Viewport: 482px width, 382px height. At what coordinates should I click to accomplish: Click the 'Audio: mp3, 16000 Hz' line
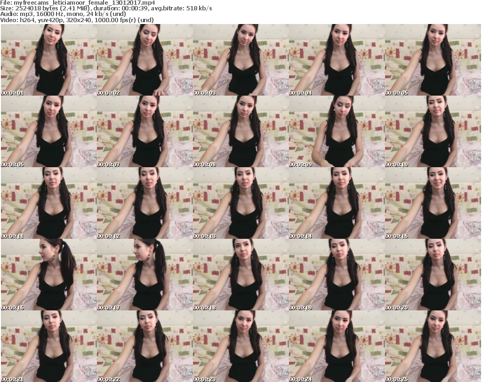[63, 14]
